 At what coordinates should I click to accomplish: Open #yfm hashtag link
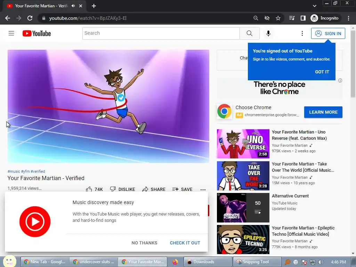pos(25,171)
